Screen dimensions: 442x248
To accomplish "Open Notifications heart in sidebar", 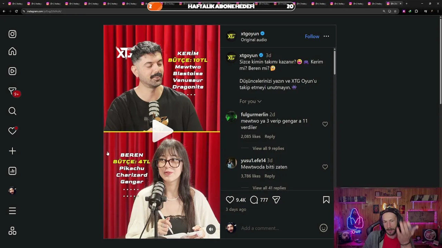I will (12, 131).
